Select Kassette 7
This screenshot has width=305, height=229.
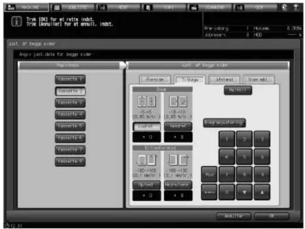coord(70,150)
